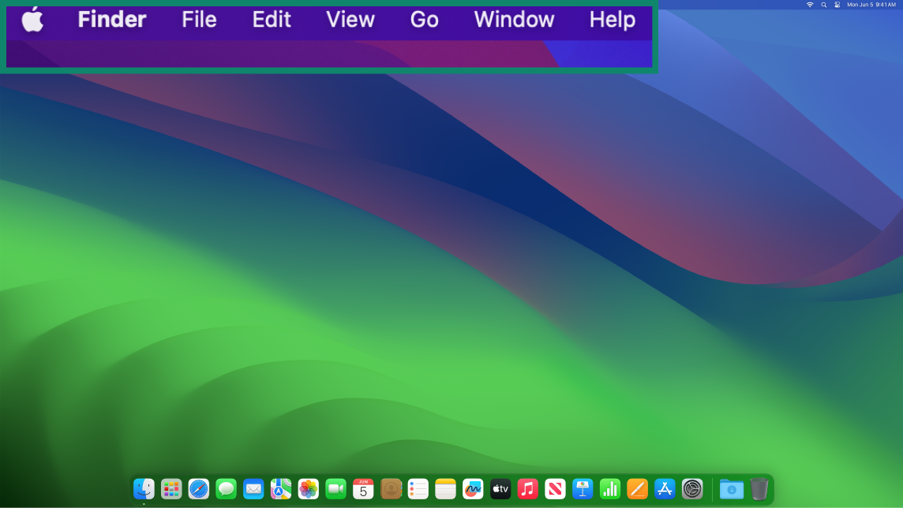Image resolution: width=903 pixels, height=508 pixels.
Task: Open the Contacts app
Action: pos(391,489)
